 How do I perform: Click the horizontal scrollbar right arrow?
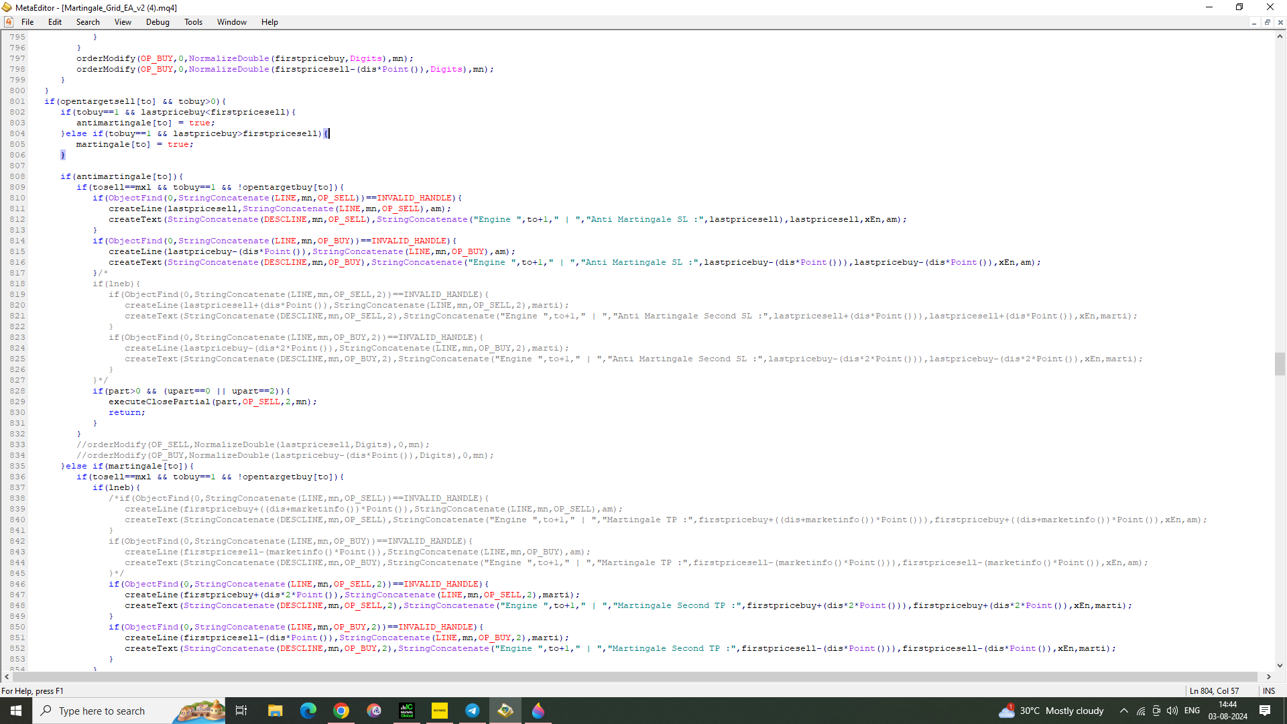pyautogui.click(x=1268, y=677)
